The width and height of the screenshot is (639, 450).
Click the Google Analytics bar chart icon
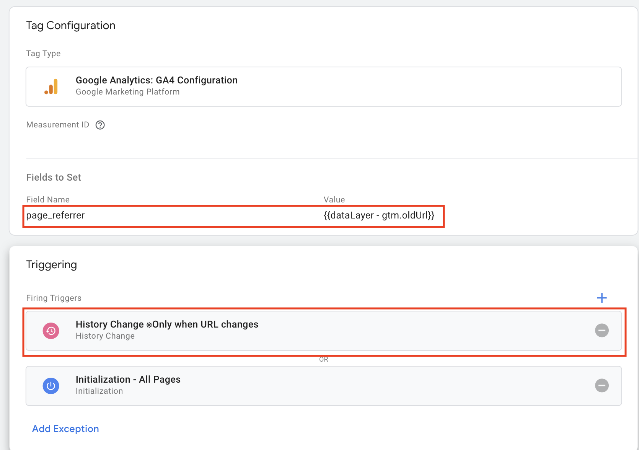(51, 87)
